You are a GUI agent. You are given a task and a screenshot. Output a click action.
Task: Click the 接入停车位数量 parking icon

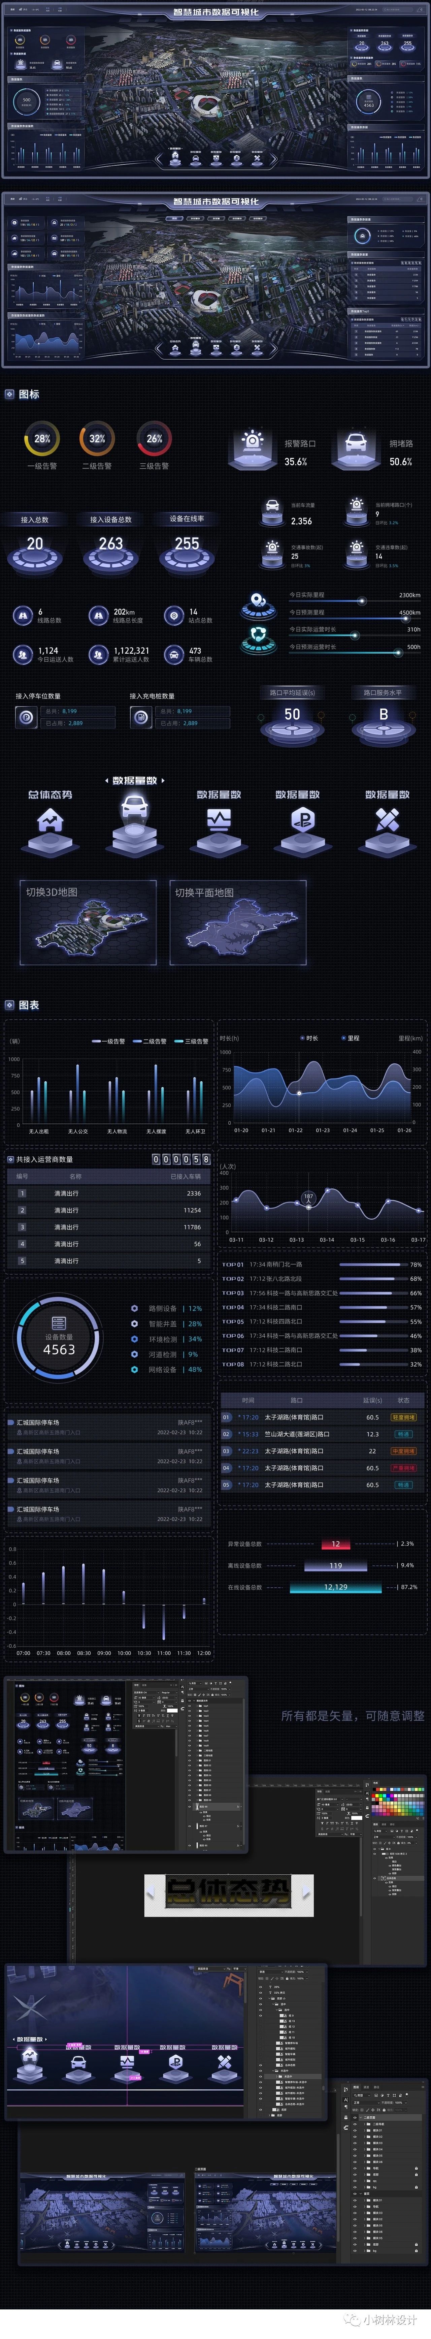[26, 717]
